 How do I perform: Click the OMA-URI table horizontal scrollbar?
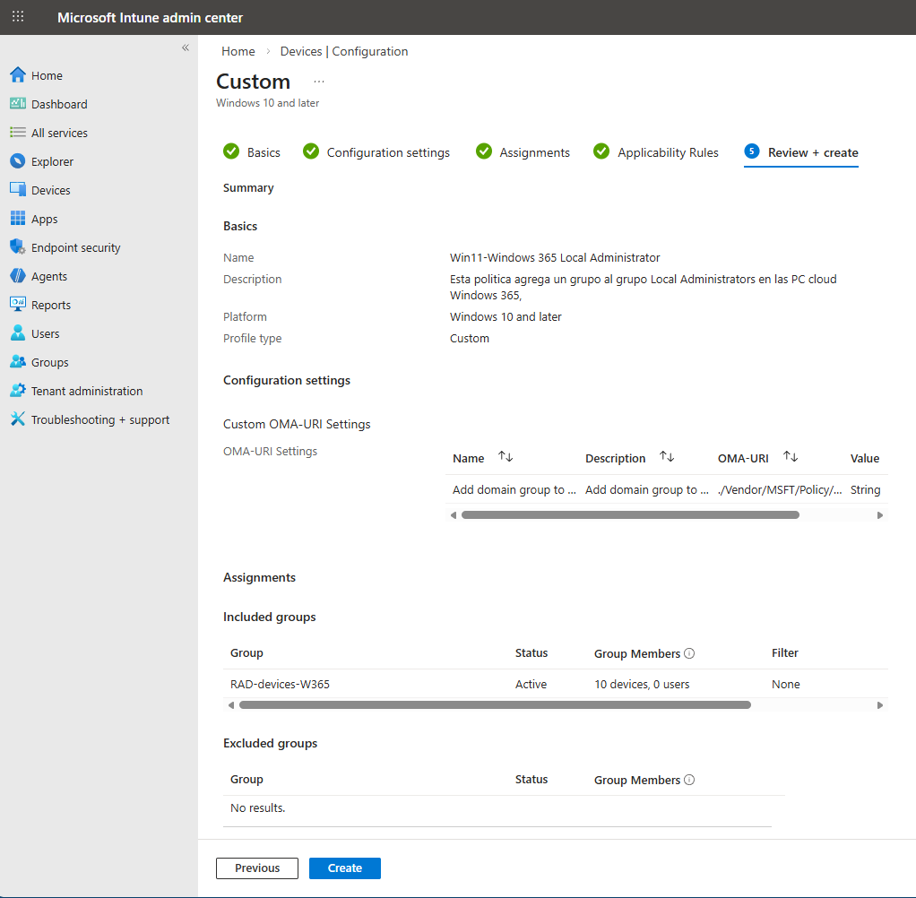pos(629,515)
